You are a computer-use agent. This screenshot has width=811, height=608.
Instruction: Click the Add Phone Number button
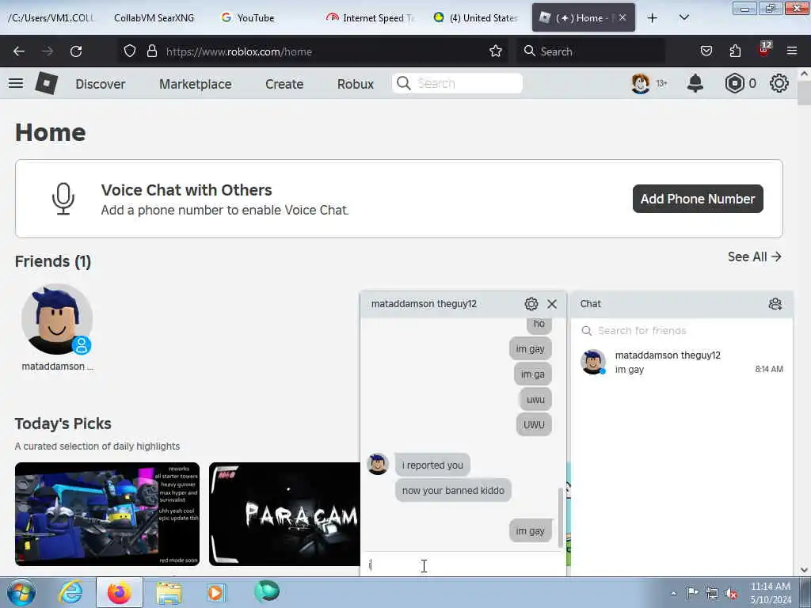coord(698,199)
